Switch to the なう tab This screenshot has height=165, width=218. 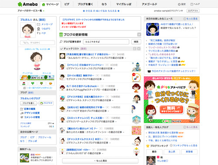104,4
